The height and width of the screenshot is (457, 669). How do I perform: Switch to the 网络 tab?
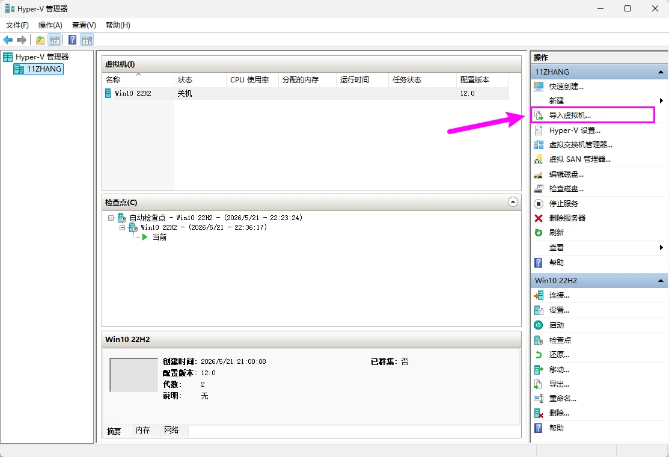click(171, 430)
